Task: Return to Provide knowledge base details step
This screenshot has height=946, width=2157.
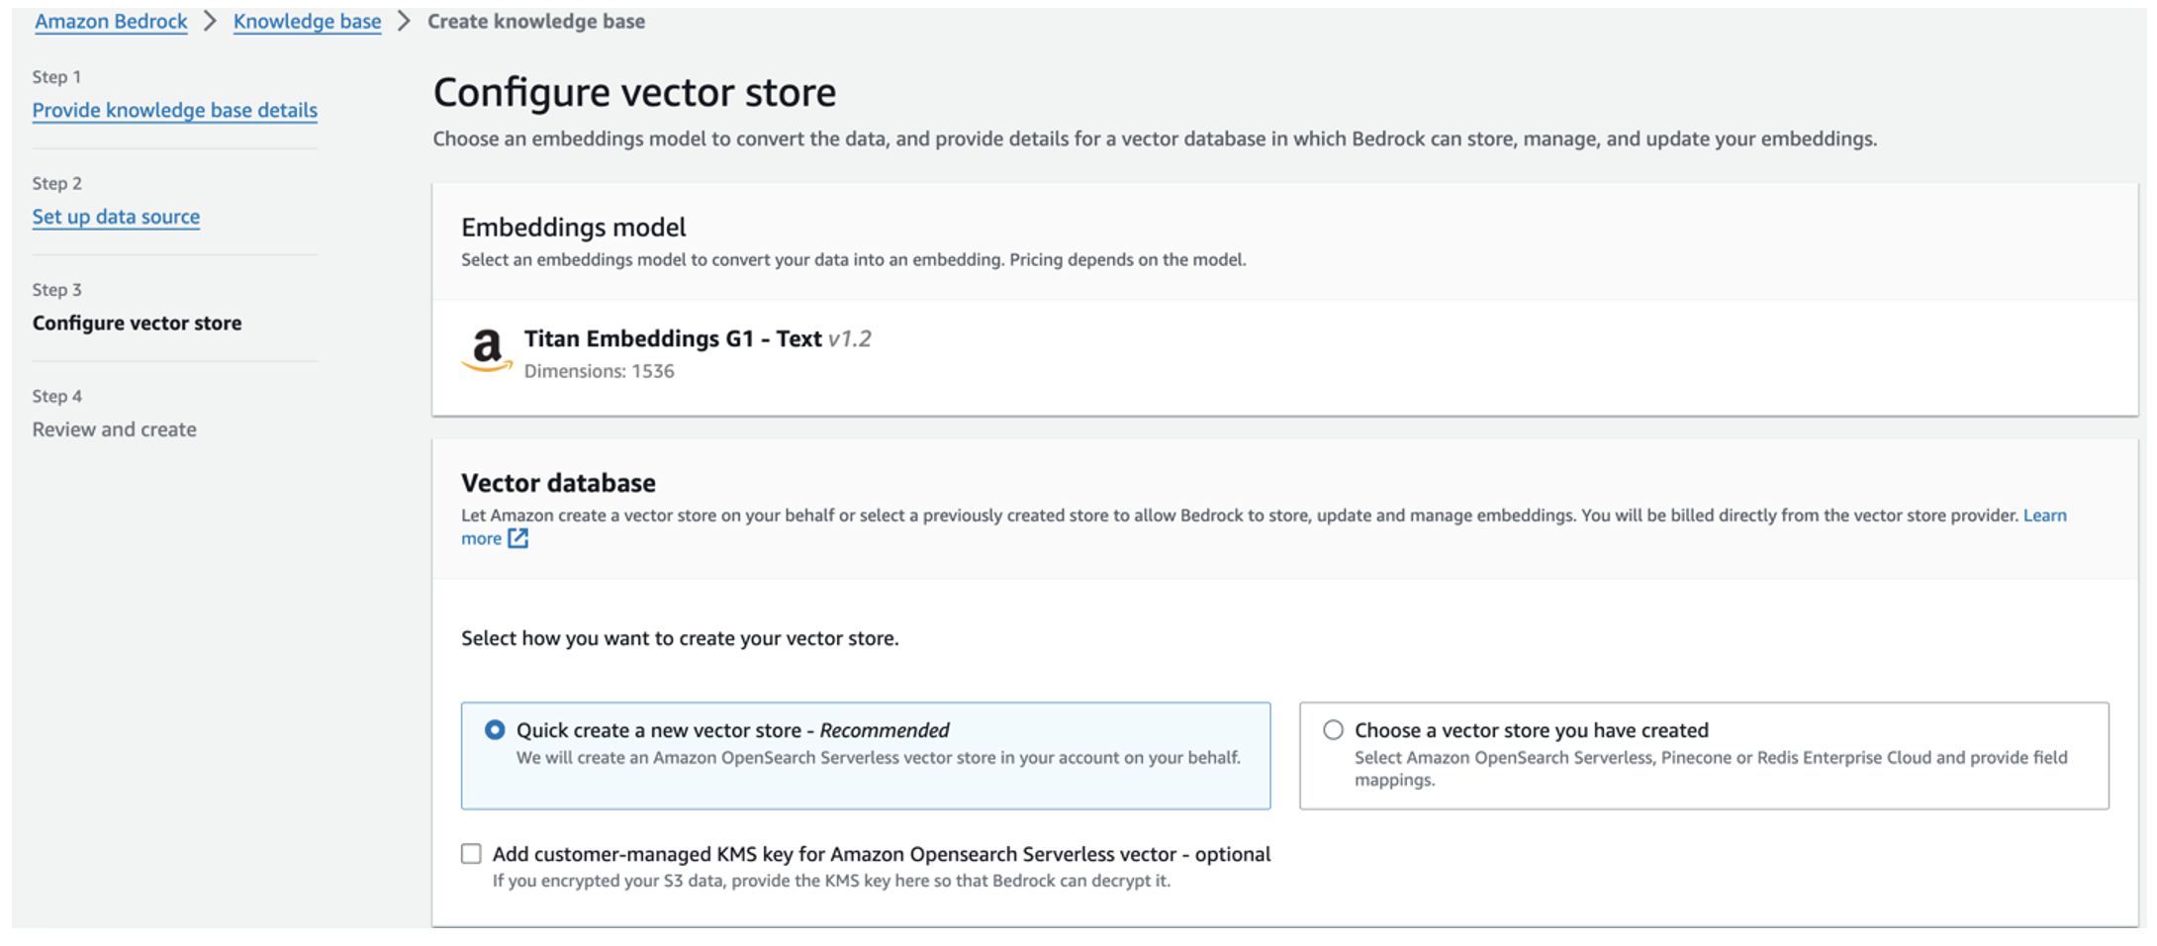Action: coord(174,110)
